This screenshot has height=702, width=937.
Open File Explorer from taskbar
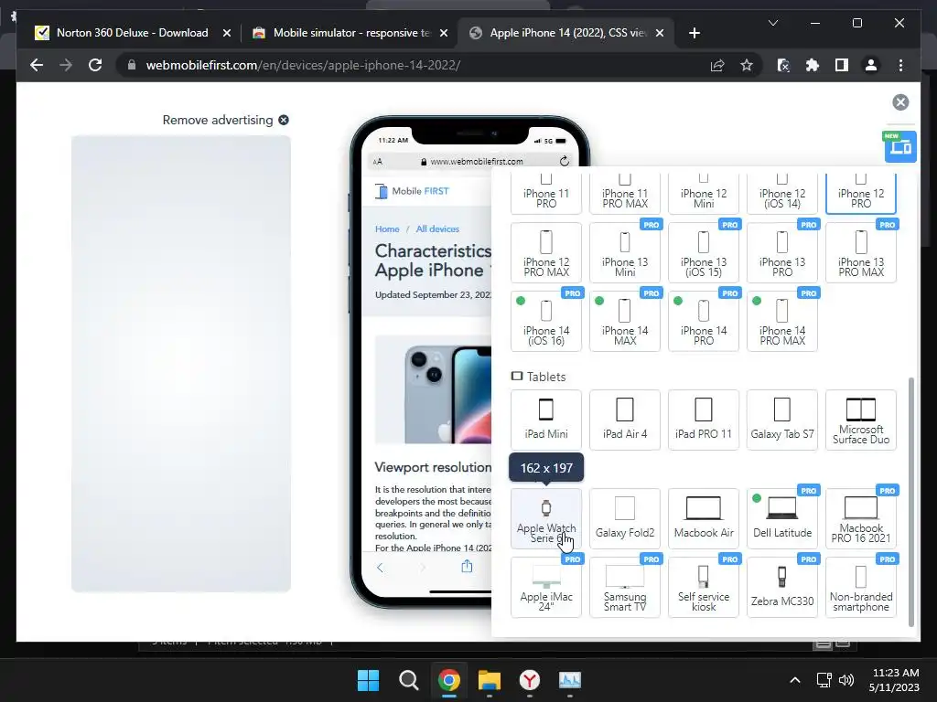489,680
